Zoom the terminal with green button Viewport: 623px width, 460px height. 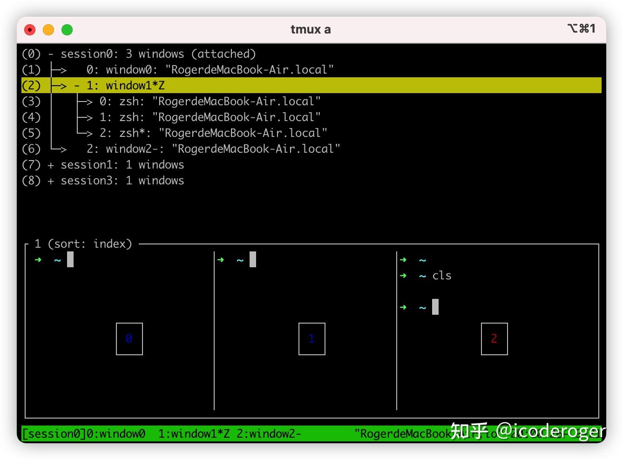click(67, 30)
